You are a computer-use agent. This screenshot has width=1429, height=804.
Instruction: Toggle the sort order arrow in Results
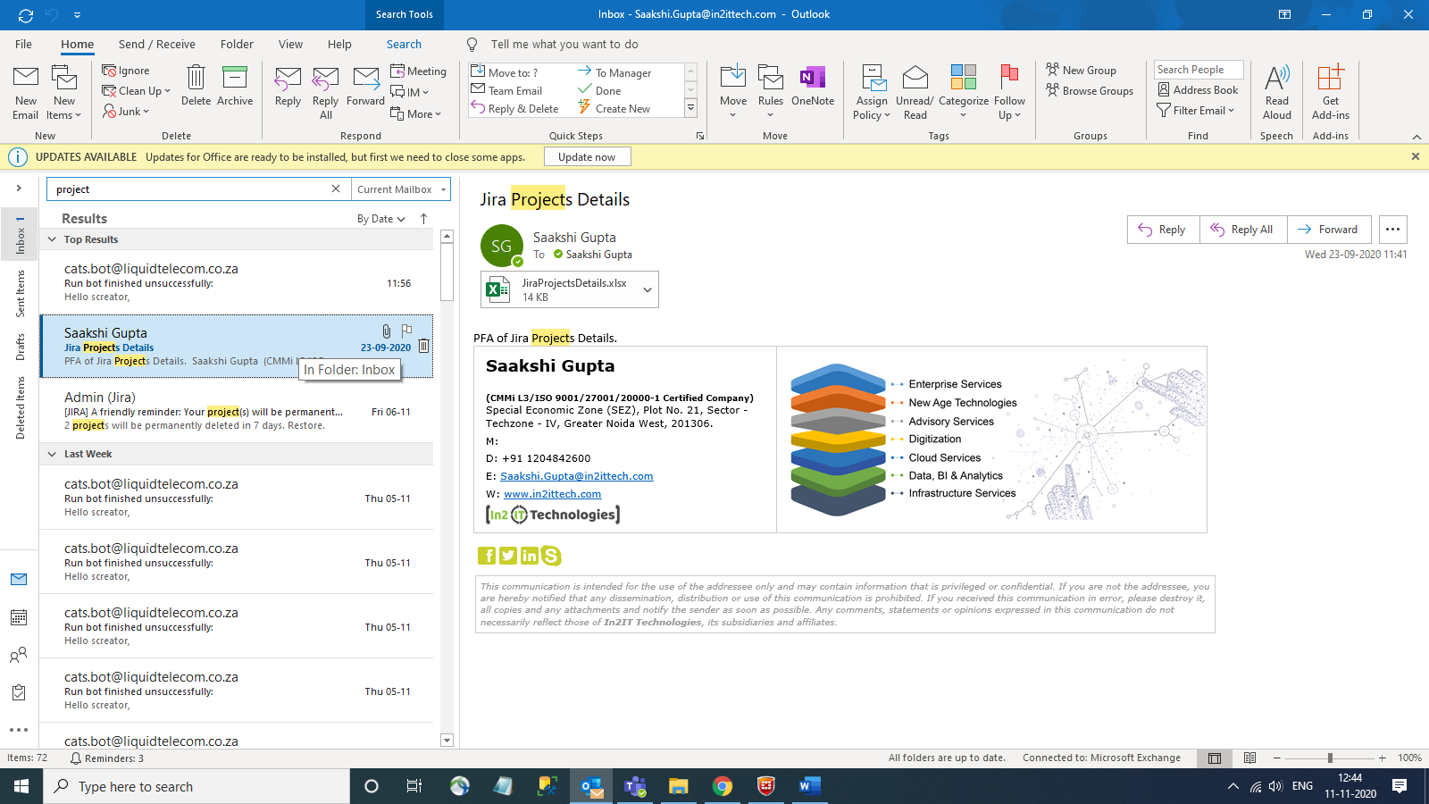(424, 219)
